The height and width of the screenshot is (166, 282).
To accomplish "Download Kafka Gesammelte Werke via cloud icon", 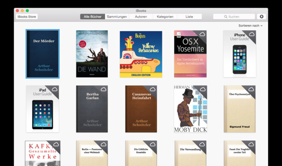I will (56, 144).
